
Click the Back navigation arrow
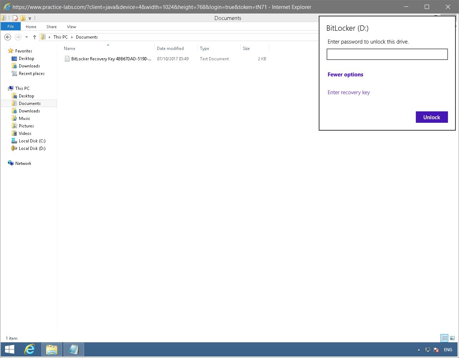7,37
